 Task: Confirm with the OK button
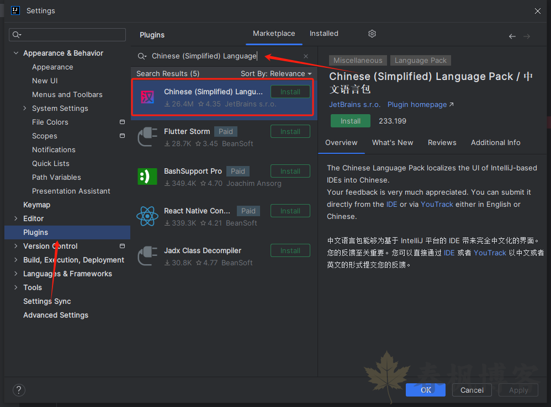point(426,390)
